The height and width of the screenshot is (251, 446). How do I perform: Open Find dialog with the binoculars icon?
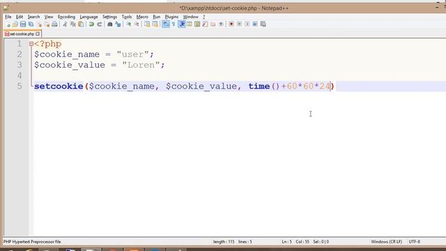pyautogui.click(x=110, y=24)
